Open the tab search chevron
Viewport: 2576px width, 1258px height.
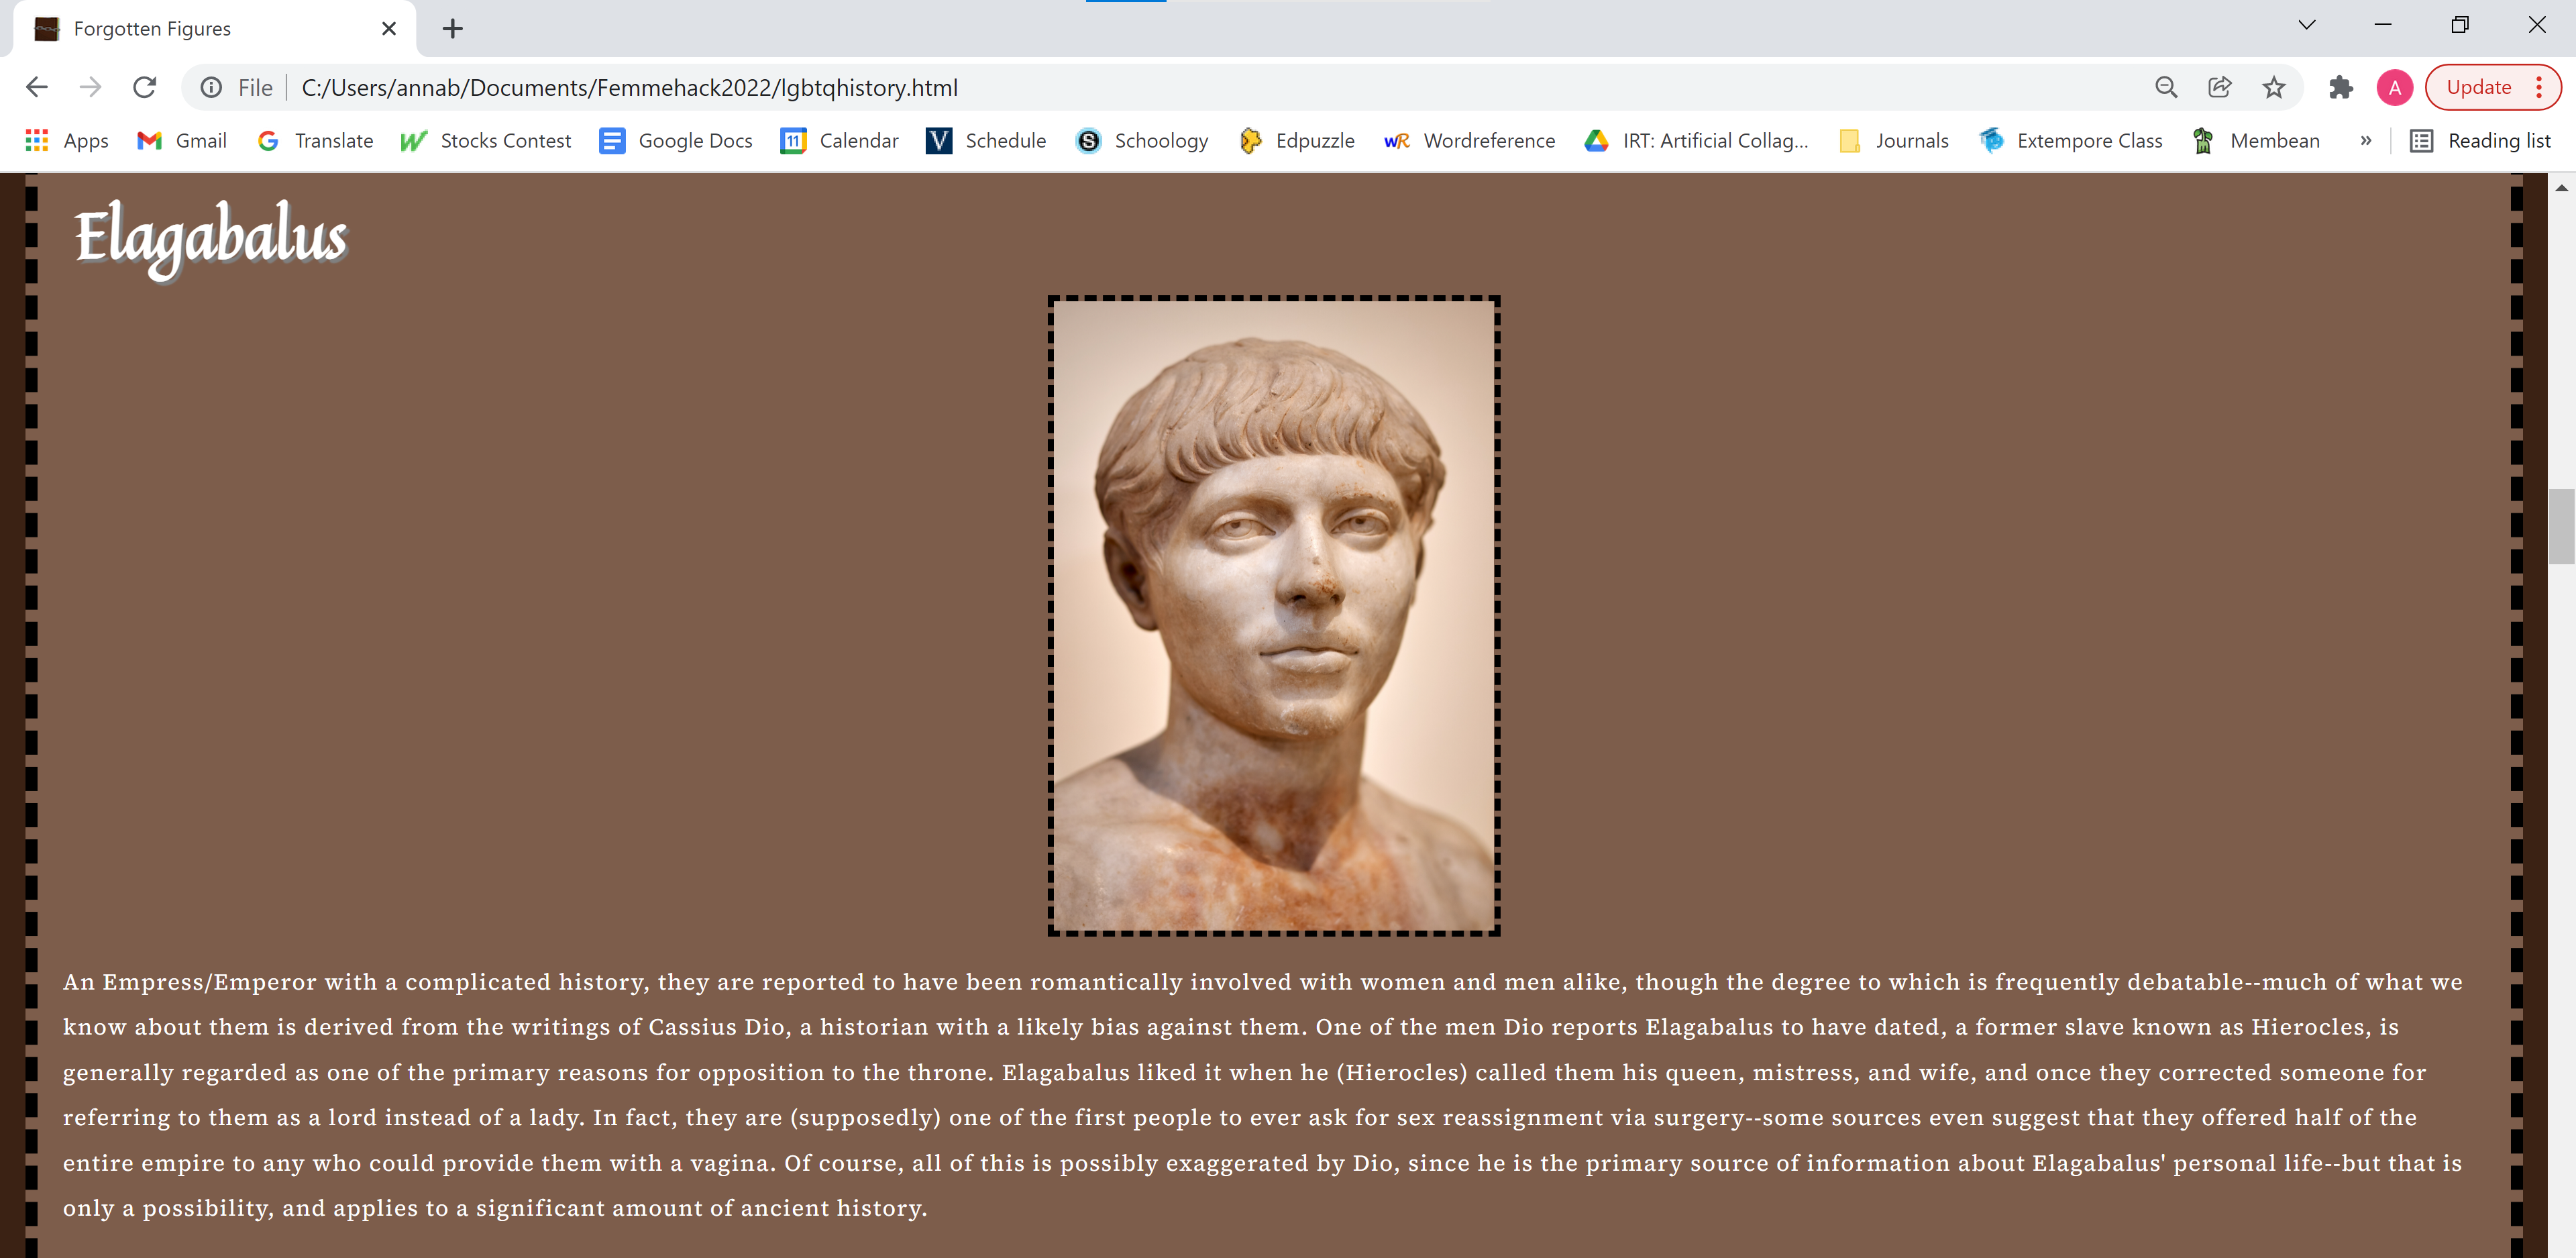(x=2305, y=25)
